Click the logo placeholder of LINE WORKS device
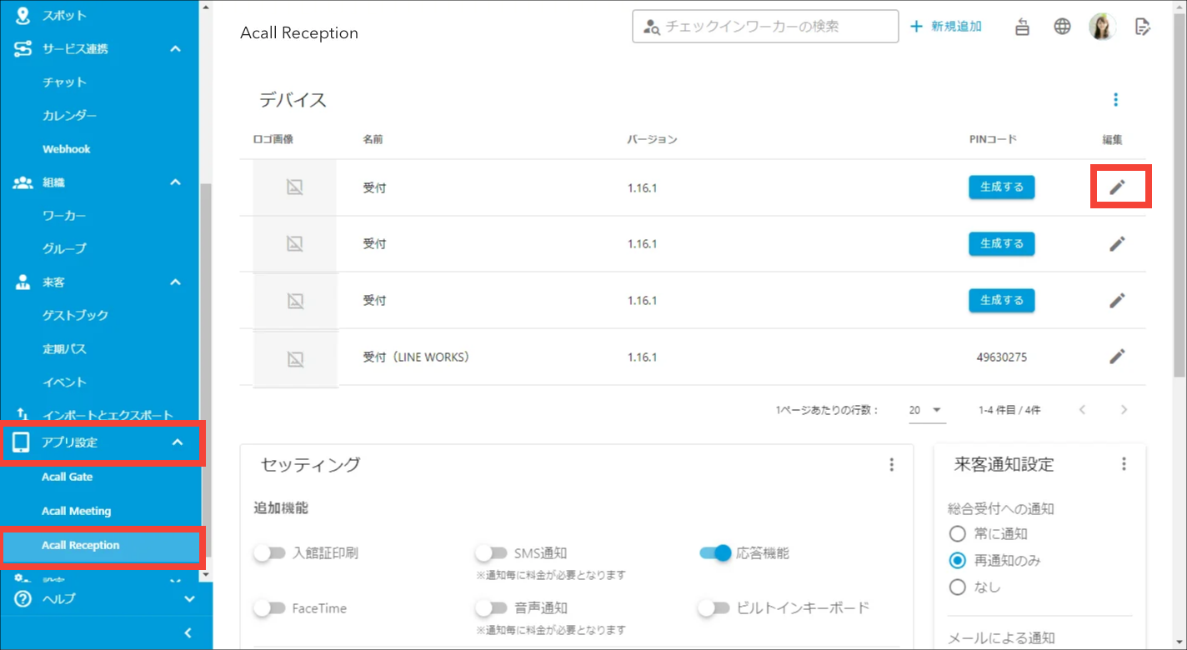This screenshot has height=650, width=1187. click(x=294, y=358)
